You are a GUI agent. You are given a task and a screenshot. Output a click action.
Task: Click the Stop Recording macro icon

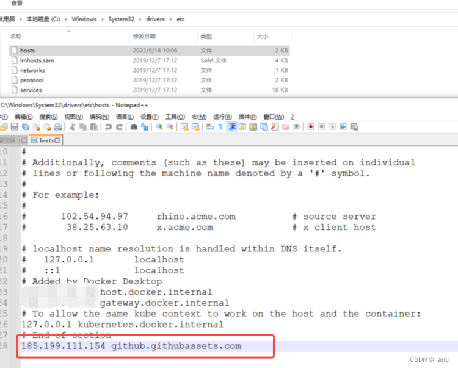point(322,127)
